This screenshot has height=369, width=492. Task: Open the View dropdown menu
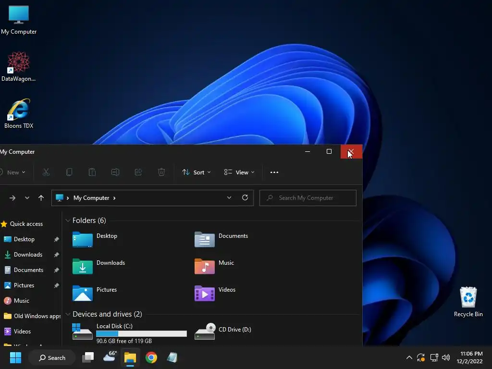239,172
